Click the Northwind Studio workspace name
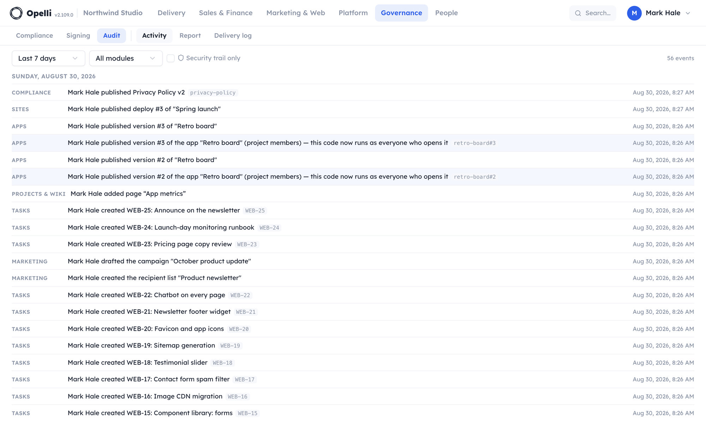706x421 pixels. (x=113, y=13)
